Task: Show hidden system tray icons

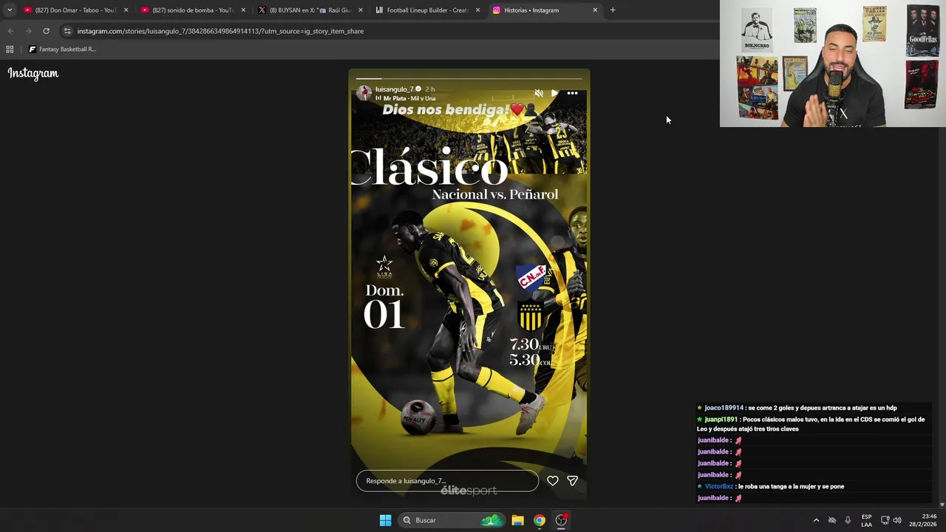Action: (x=816, y=520)
